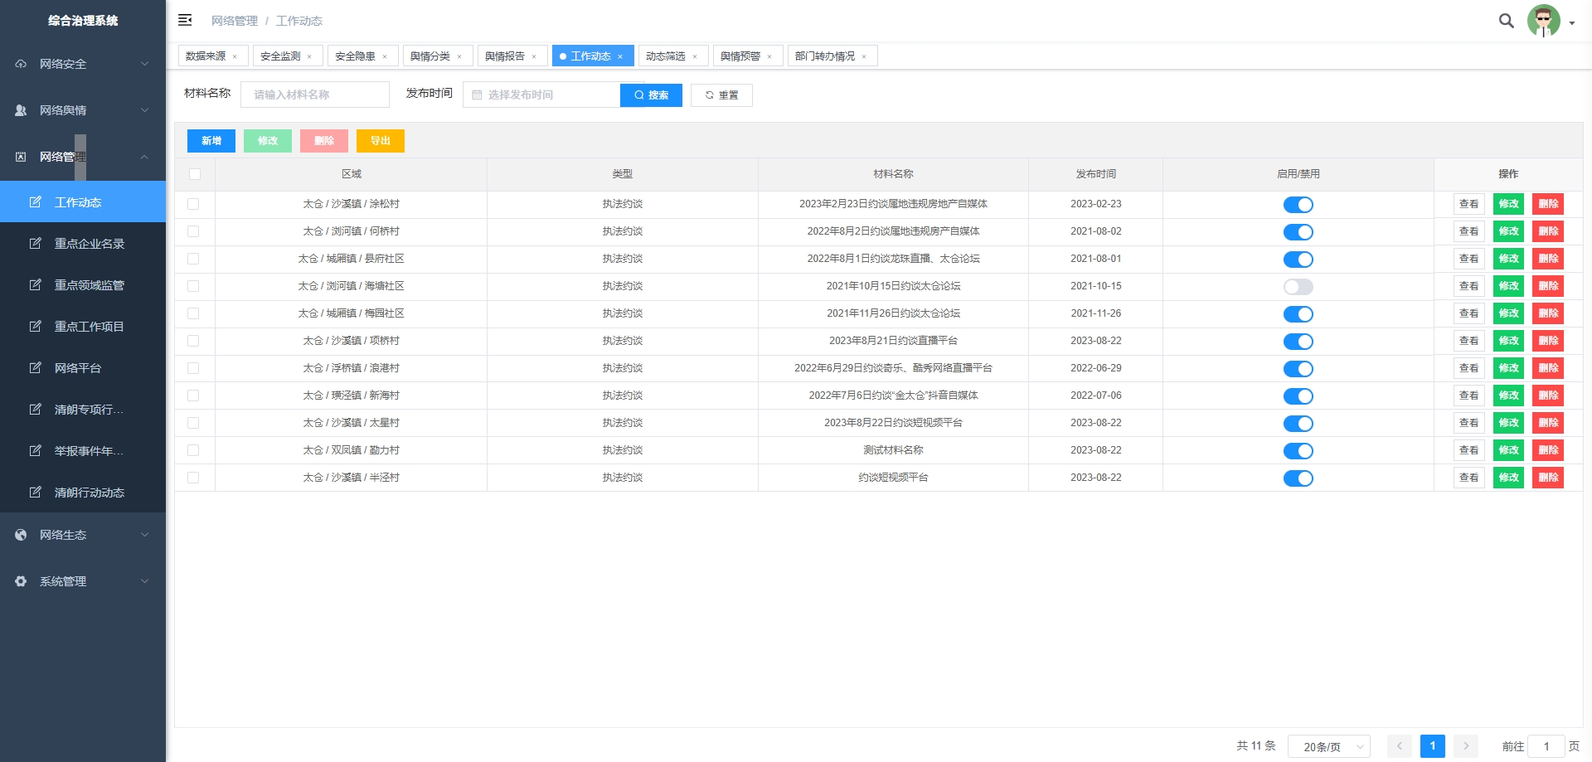
Task: Collapse the 网络管理 menu
Action: (83, 157)
